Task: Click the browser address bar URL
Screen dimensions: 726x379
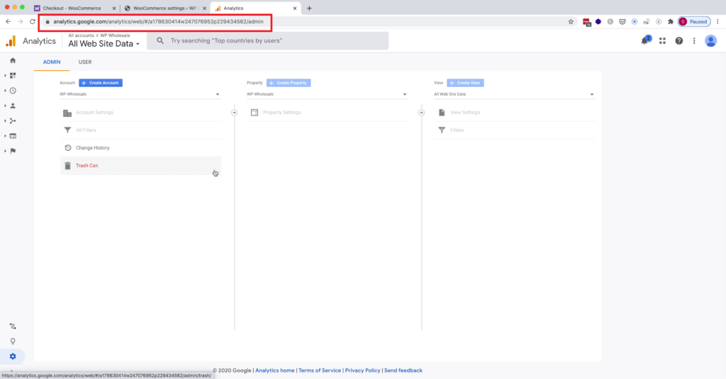Action: (x=158, y=22)
